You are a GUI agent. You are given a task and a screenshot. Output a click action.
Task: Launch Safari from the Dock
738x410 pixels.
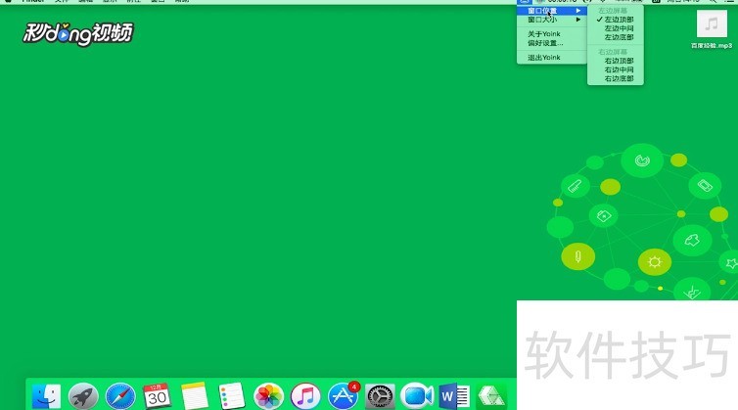click(x=120, y=396)
